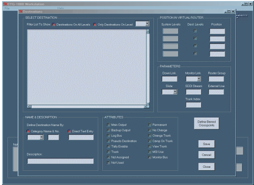Check the Main Output attribute
Screen dimensions: 254x185
click(x=108, y=124)
